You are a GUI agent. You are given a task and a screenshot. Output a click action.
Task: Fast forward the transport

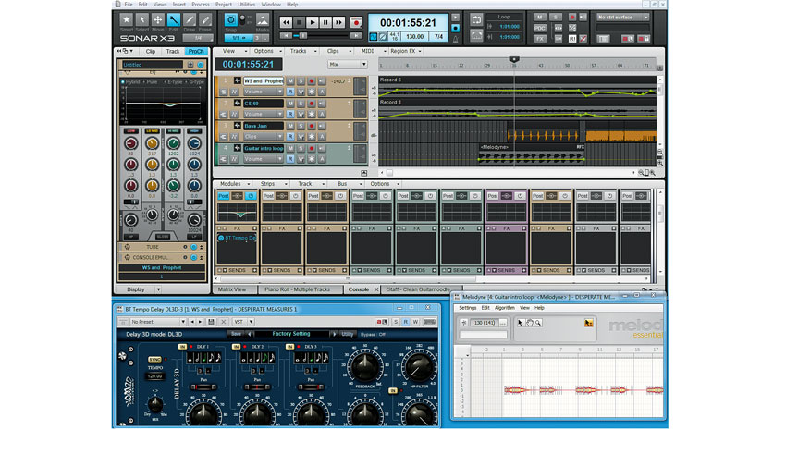(x=338, y=22)
